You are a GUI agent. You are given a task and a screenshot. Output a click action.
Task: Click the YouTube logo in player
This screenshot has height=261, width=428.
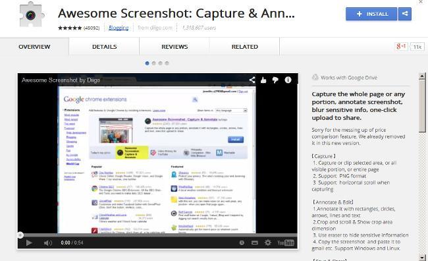pyautogui.click(x=286, y=243)
